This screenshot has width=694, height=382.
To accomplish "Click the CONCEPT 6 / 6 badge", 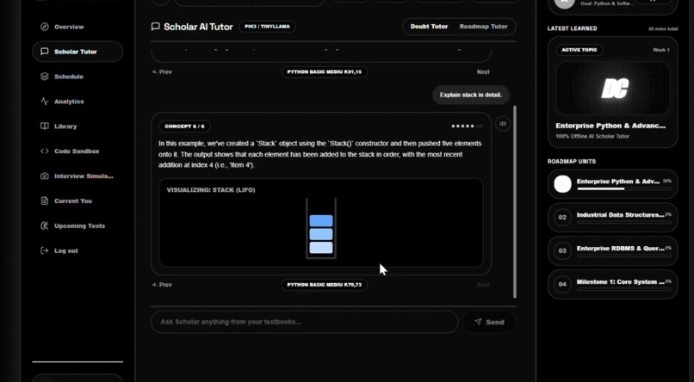I will (184, 126).
